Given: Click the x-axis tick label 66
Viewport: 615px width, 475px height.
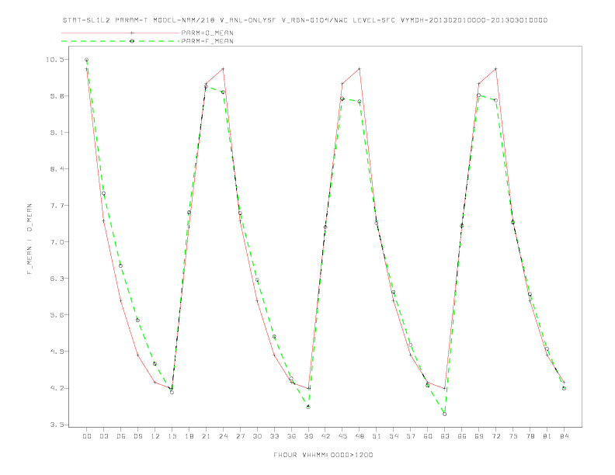Looking at the screenshot, I should coord(462,436).
